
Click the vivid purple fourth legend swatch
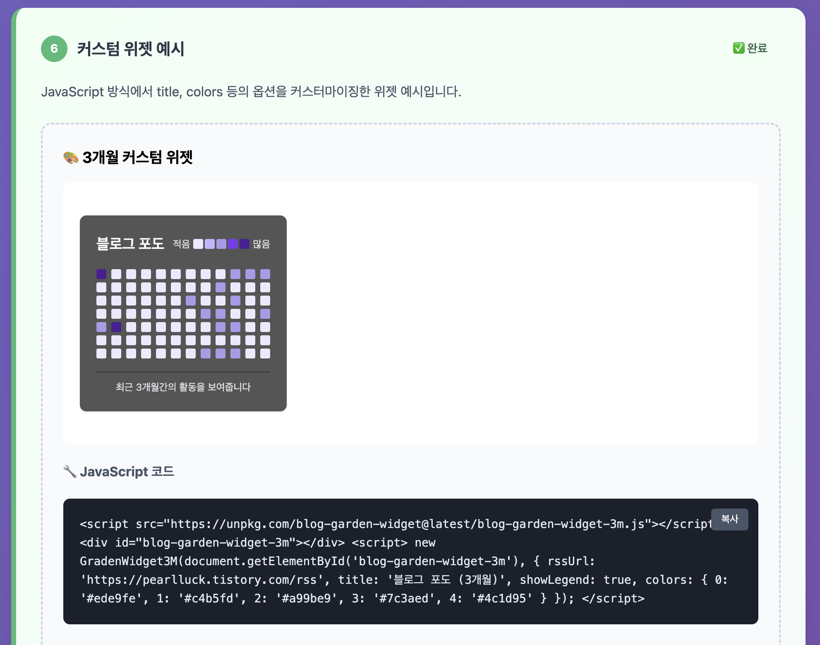tap(233, 244)
